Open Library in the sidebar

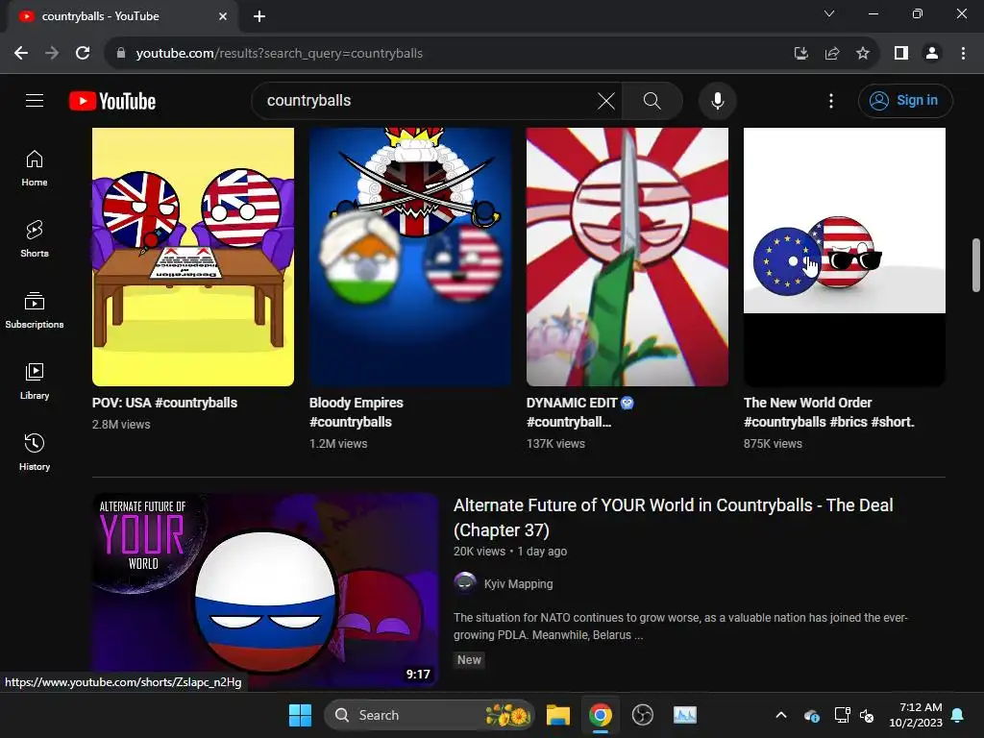click(35, 381)
